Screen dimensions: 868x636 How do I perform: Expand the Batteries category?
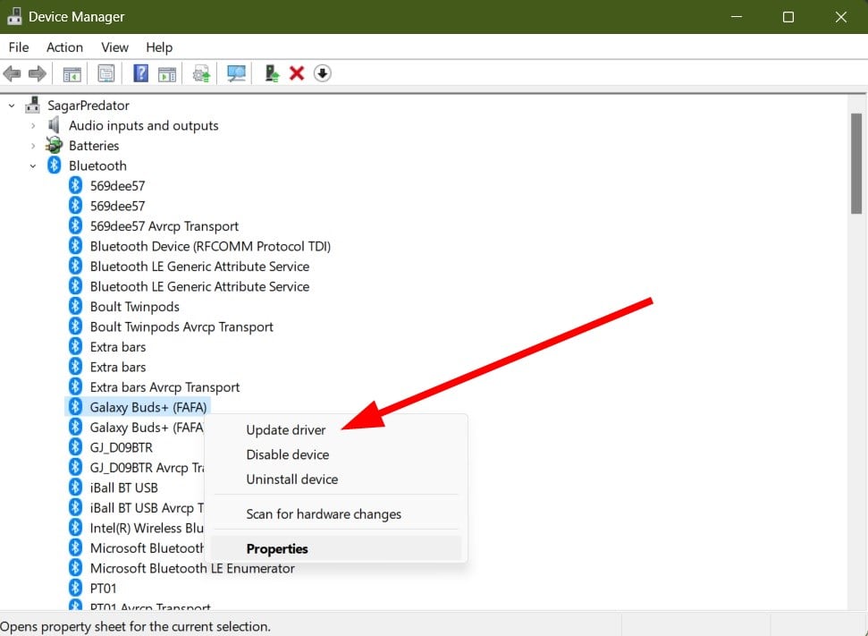point(33,146)
